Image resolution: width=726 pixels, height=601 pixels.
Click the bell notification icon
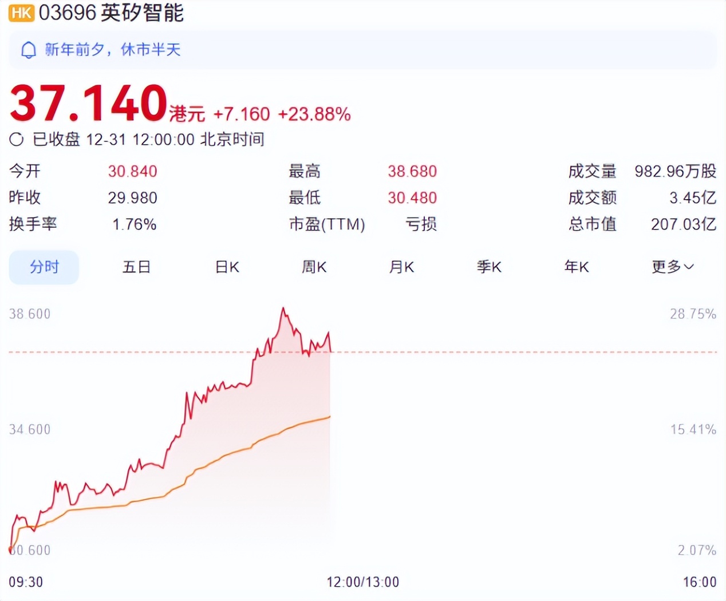click(29, 50)
